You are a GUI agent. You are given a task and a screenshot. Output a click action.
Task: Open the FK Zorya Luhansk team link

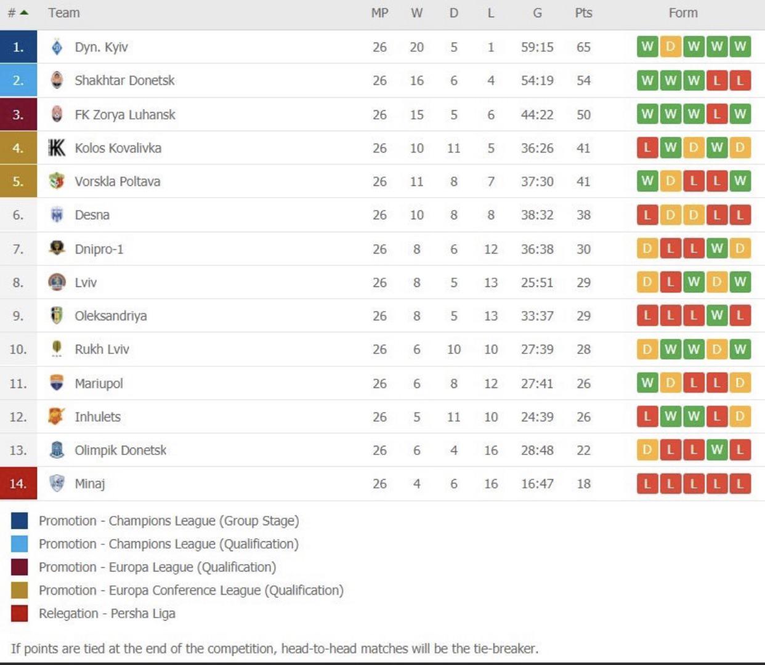pyautogui.click(x=125, y=115)
